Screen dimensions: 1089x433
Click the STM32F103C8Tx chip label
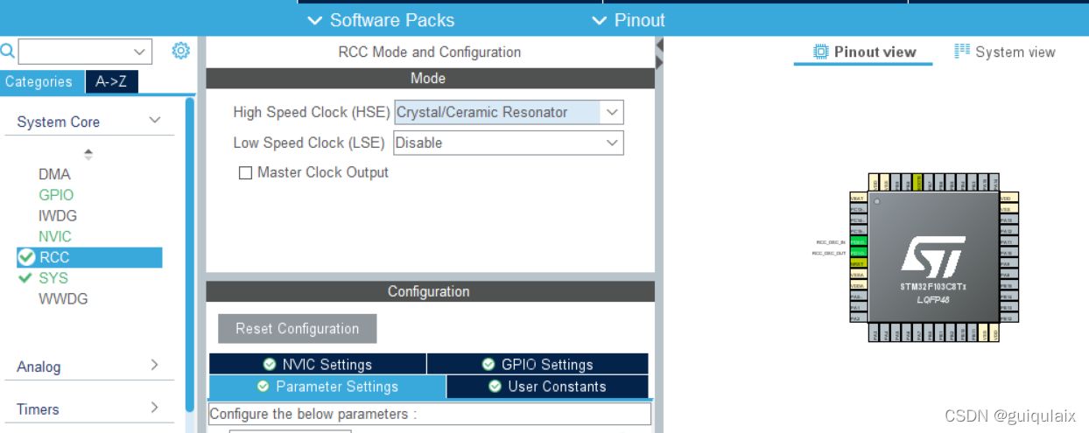pyautogui.click(x=933, y=286)
